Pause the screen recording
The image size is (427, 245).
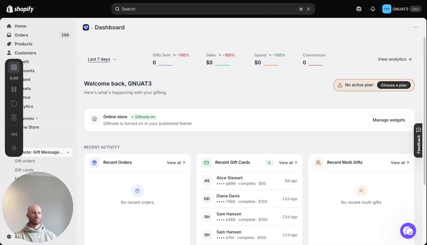(14, 89)
